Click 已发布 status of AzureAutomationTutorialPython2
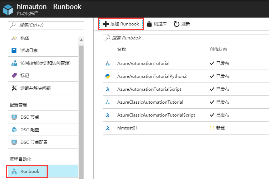The image size is (269, 179). coord(222,76)
